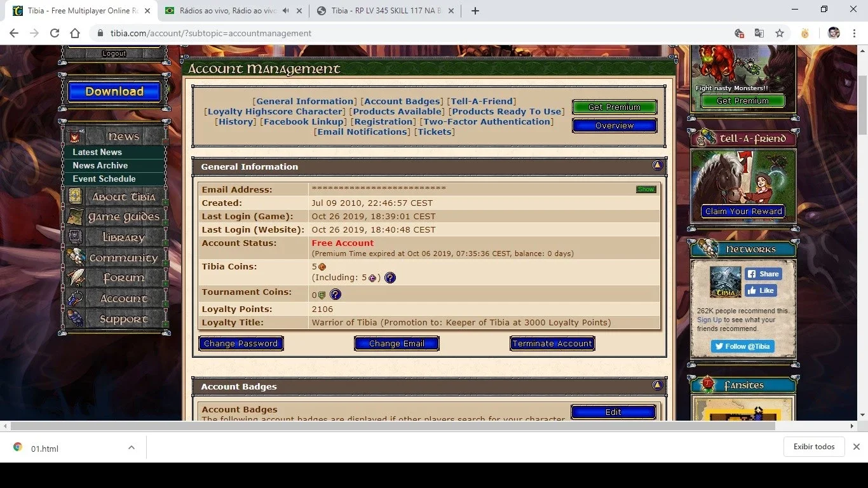Click the site lock icon in address bar
This screenshot has height=488, width=868.
click(100, 33)
